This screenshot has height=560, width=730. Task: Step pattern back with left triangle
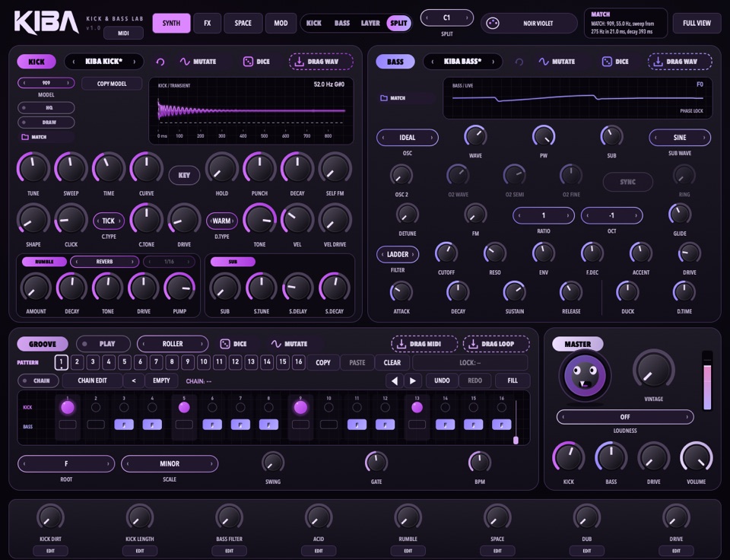(x=395, y=380)
